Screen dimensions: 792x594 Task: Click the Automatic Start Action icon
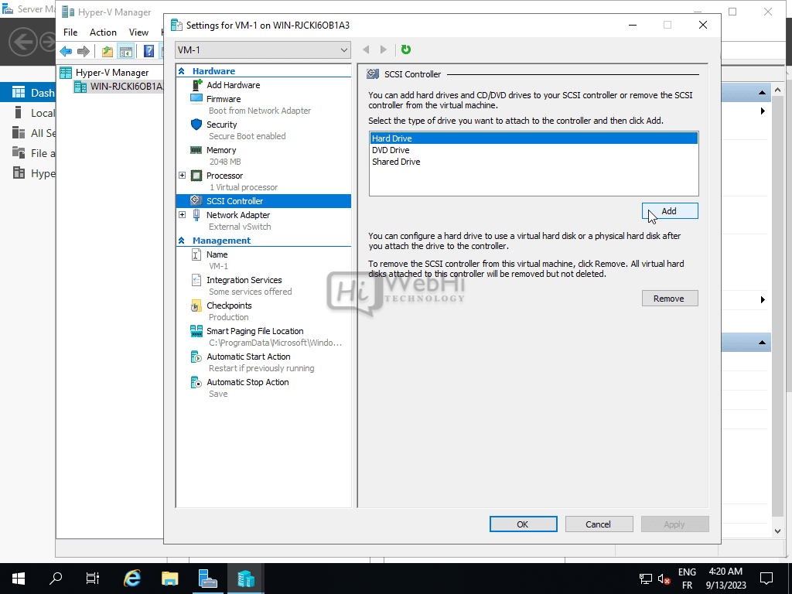click(196, 357)
